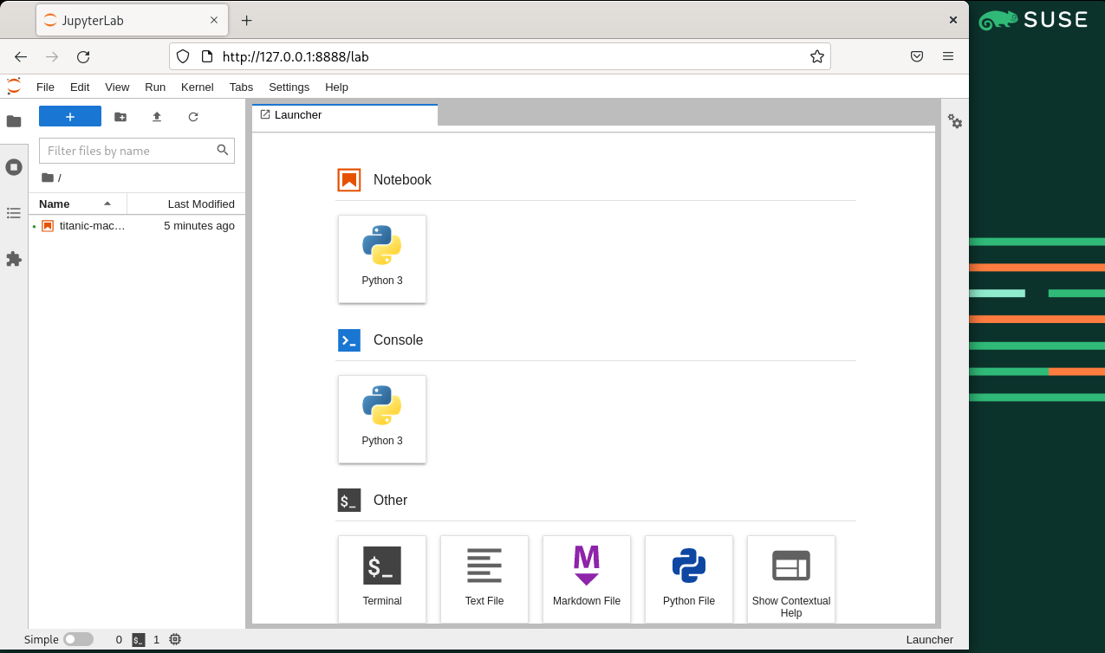
Task: Upload files using the upload icon
Action: pyautogui.click(x=156, y=116)
